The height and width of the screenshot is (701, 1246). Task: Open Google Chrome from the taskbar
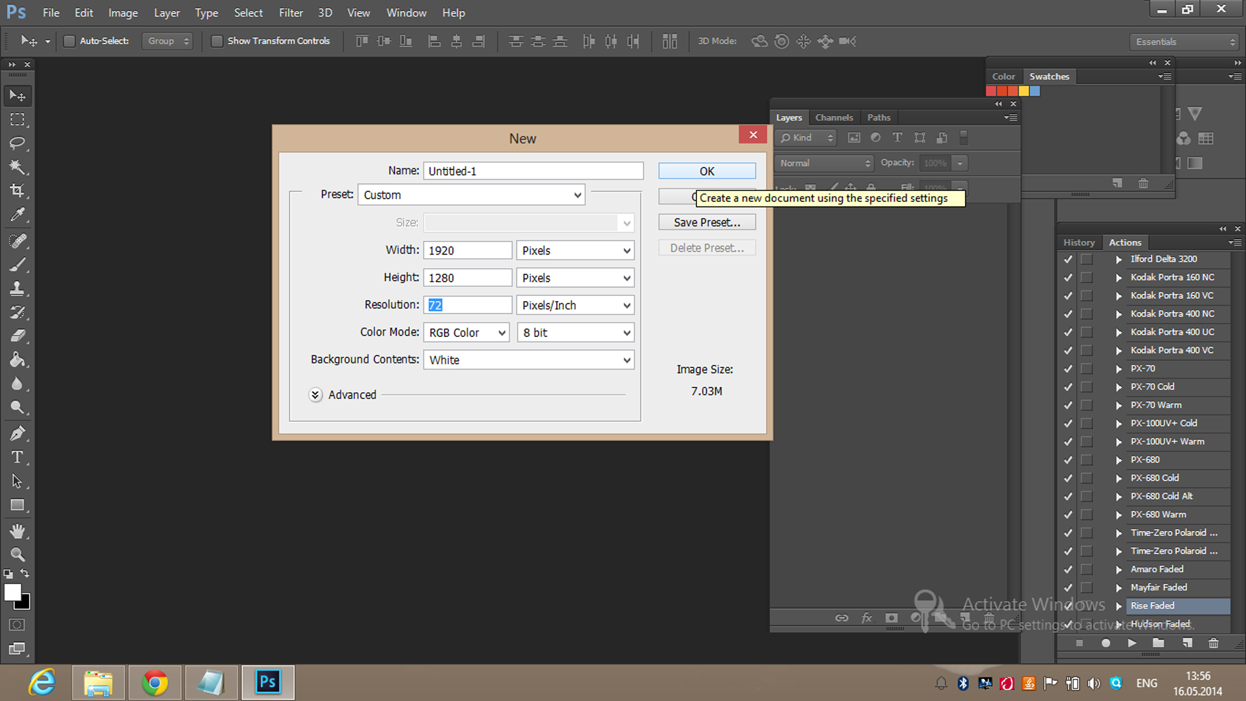click(x=155, y=682)
